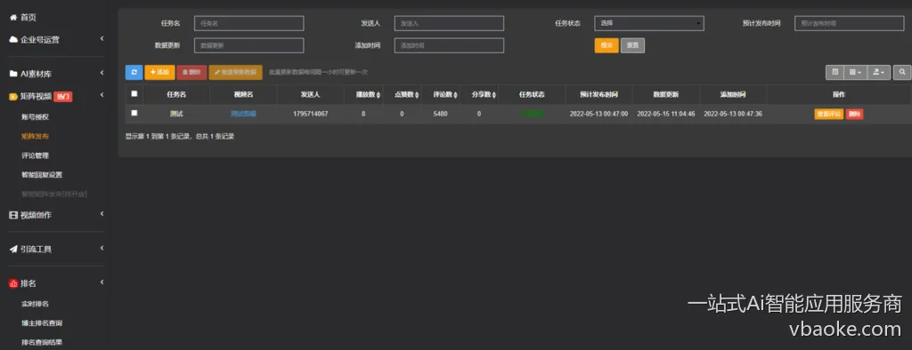Click the 批量更新数据 button
Viewport: 912px width, 350px height.
click(x=235, y=72)
